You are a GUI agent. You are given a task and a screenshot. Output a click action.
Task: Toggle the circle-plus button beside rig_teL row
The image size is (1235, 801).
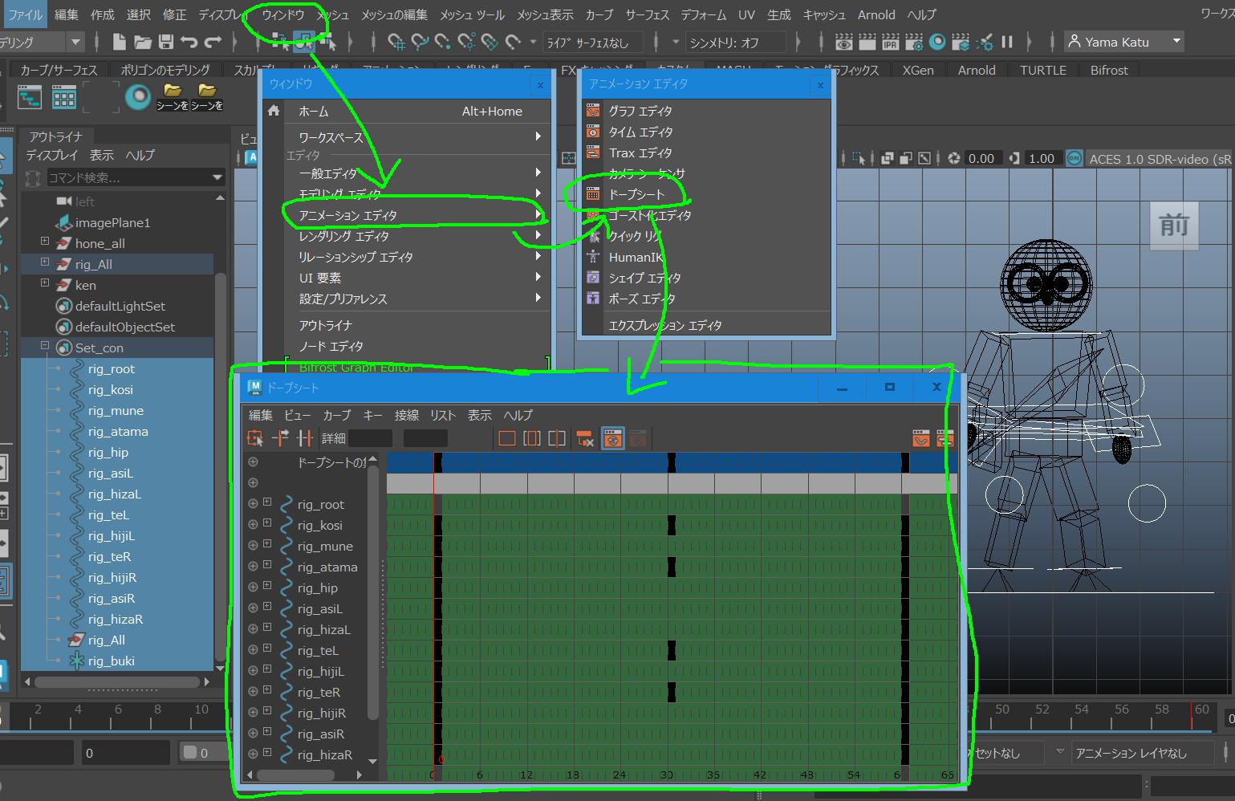coord(253,649)
